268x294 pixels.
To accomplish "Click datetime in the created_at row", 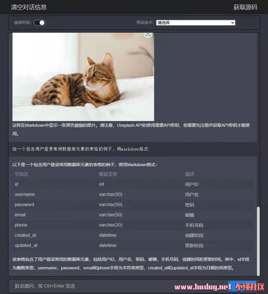I will (108, 235).
